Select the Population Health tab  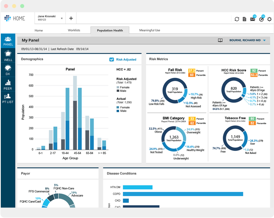(x=110, y=30)
